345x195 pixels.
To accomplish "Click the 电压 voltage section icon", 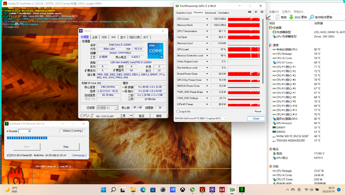I will 271,149.
